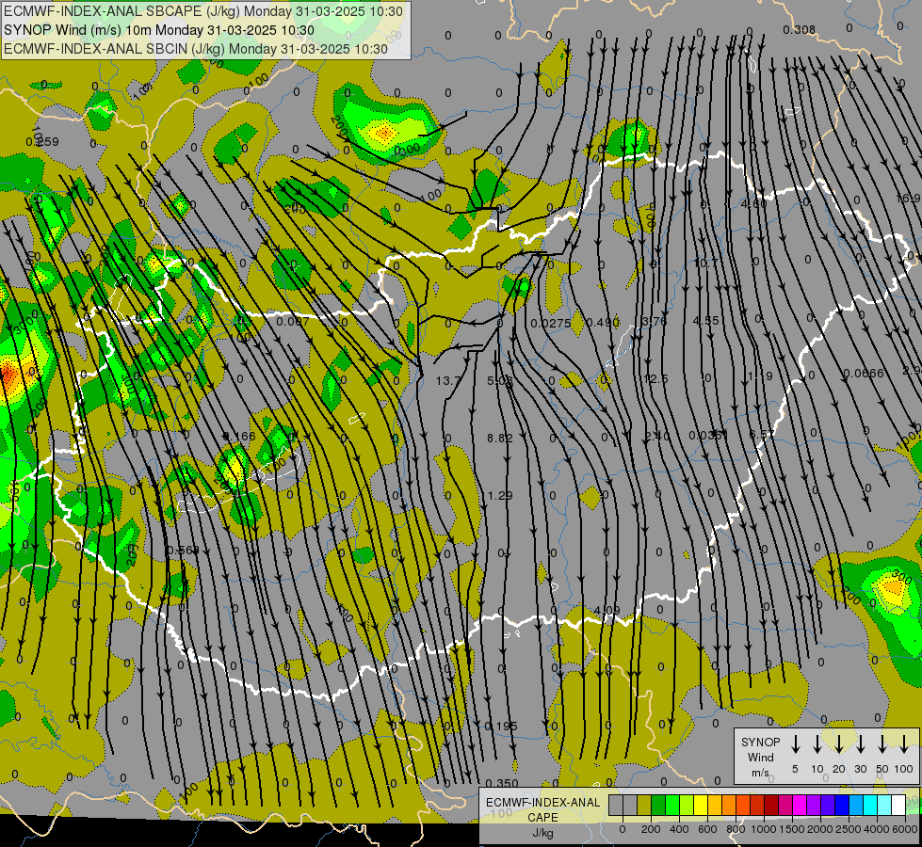This screenshot has width=922, height=847.
Task: Select the 100 m/s wind arrow in the legend
Action: (x=904, y=743)
